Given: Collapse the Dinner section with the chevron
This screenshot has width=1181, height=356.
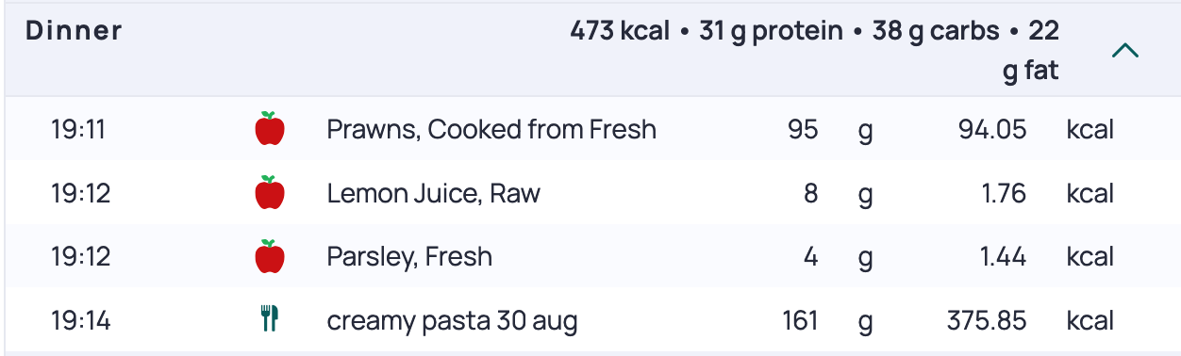Looking at the screenshot, I should [1125, 51].
